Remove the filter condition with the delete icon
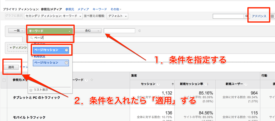Screen dimensions: 275x121 [x=139, y=31]
